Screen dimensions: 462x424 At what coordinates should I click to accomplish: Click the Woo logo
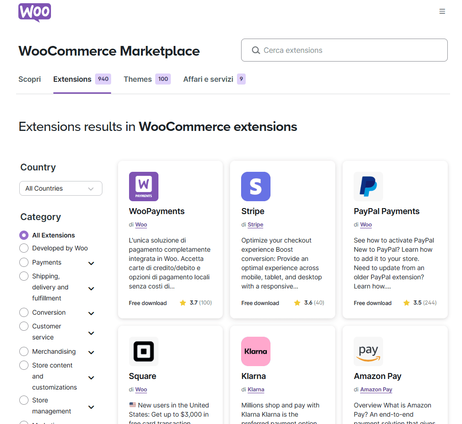35,12
